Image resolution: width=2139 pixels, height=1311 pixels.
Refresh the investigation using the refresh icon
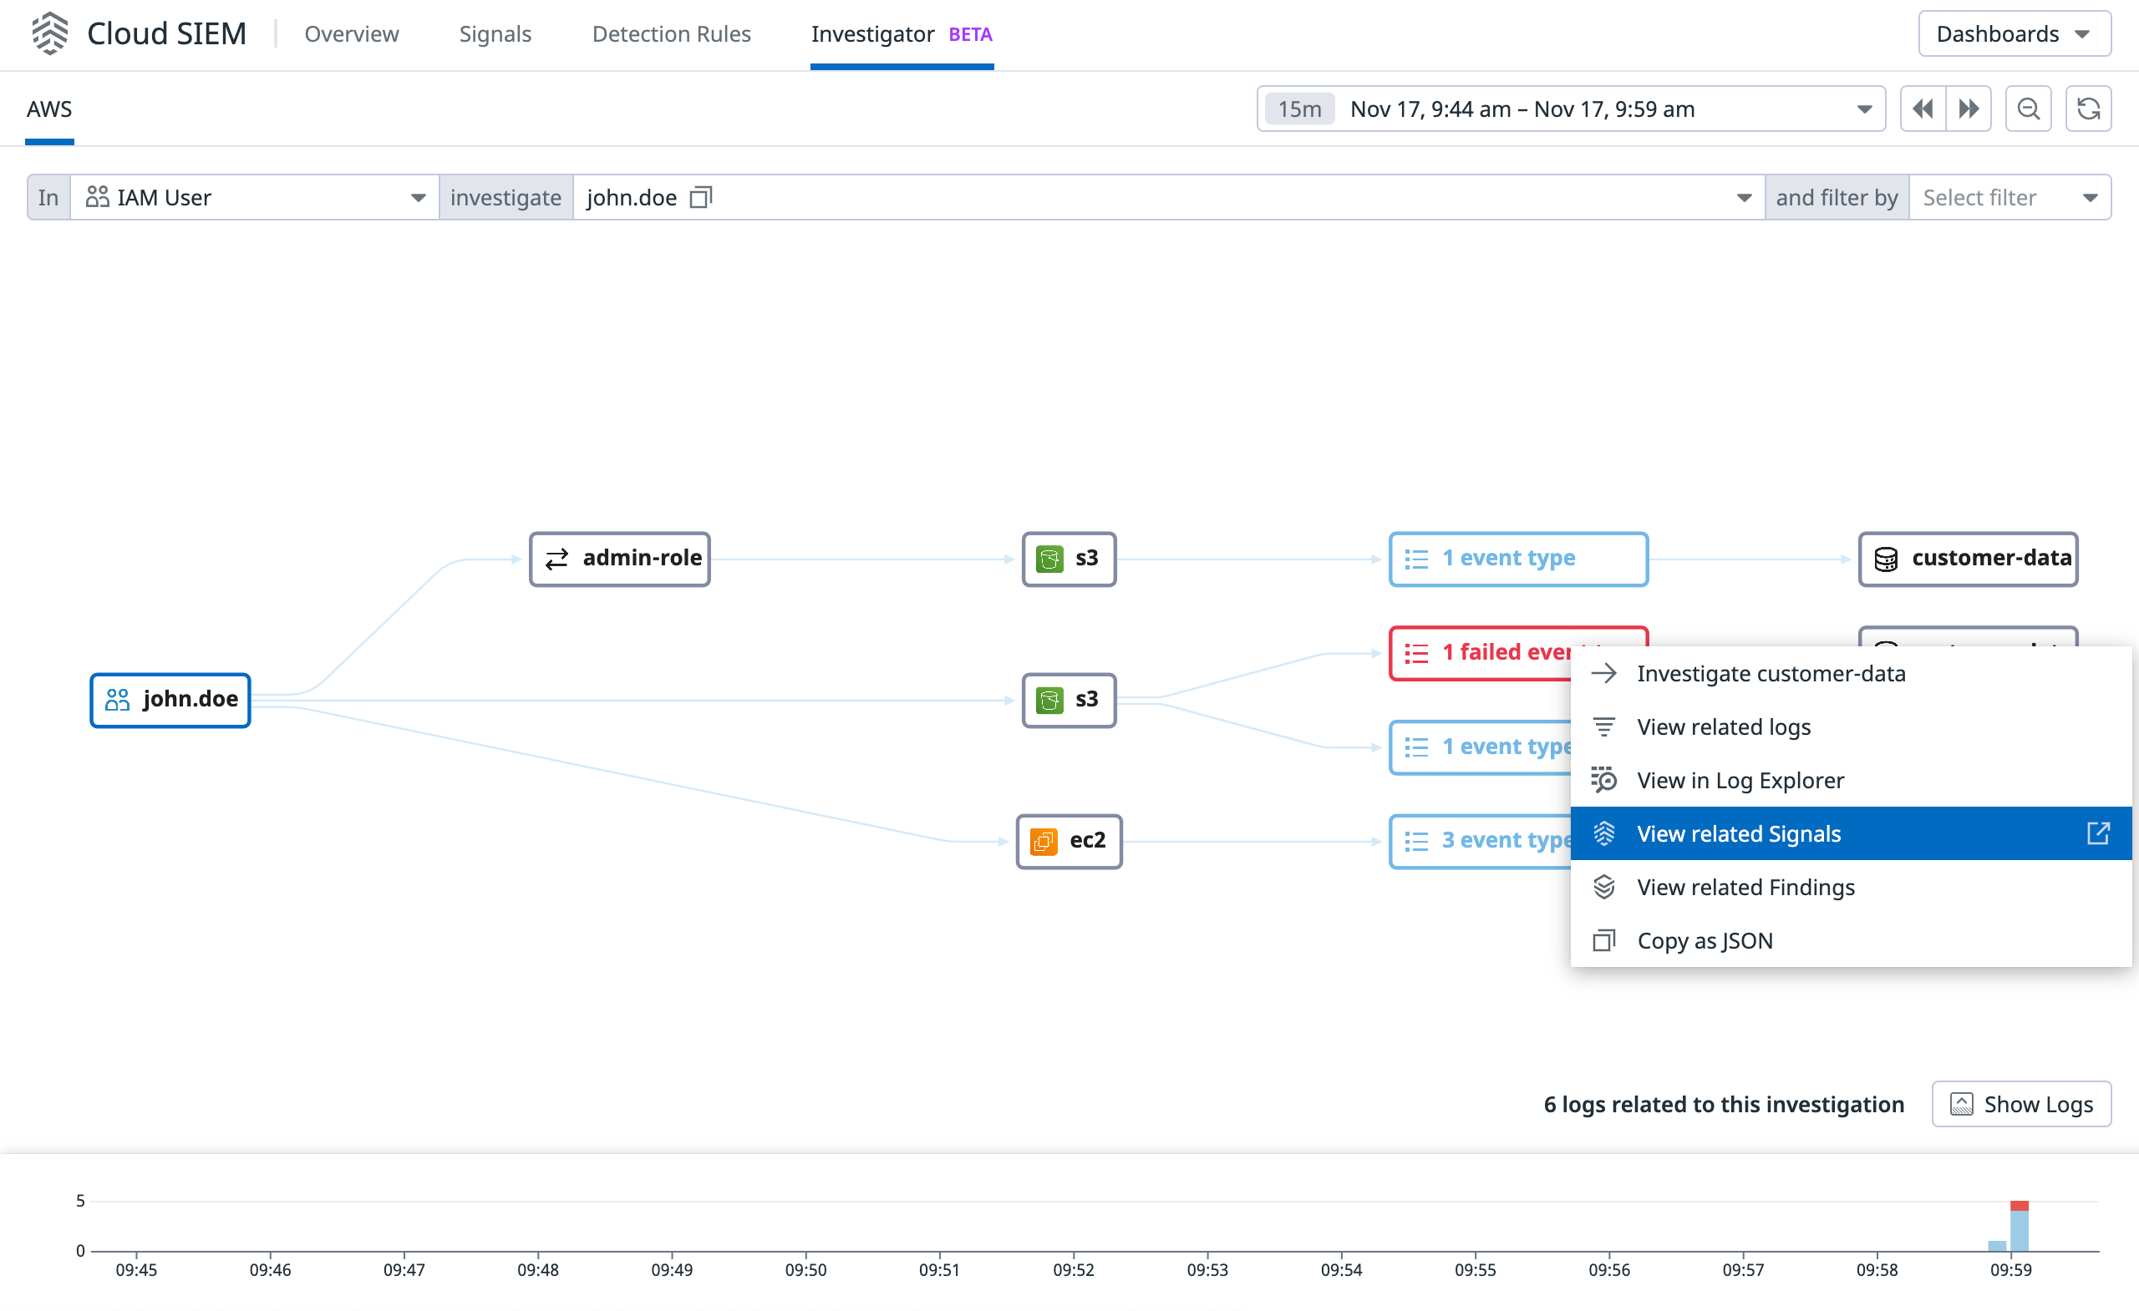2089,109
